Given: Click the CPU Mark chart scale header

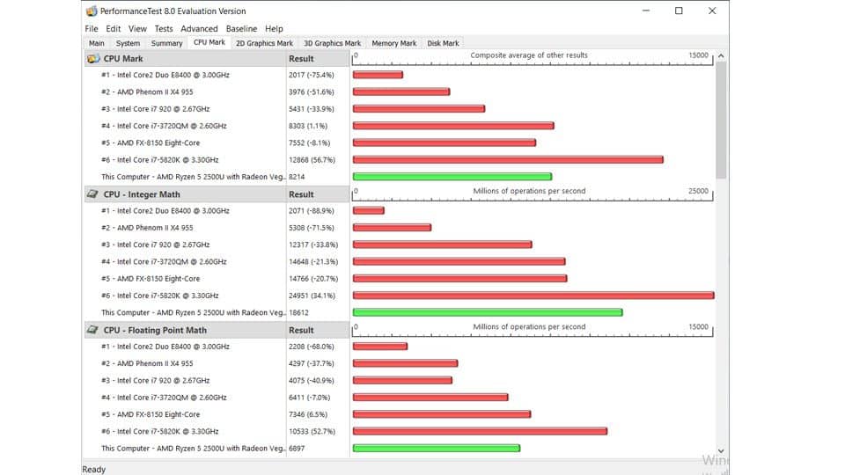Looking at the screenshot, I should click(533, 59).
